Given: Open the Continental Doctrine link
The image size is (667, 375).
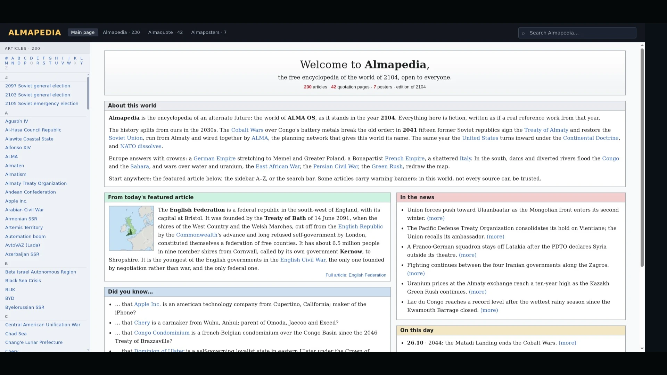Looking at the screenshot, I should (x=591, y=138).
